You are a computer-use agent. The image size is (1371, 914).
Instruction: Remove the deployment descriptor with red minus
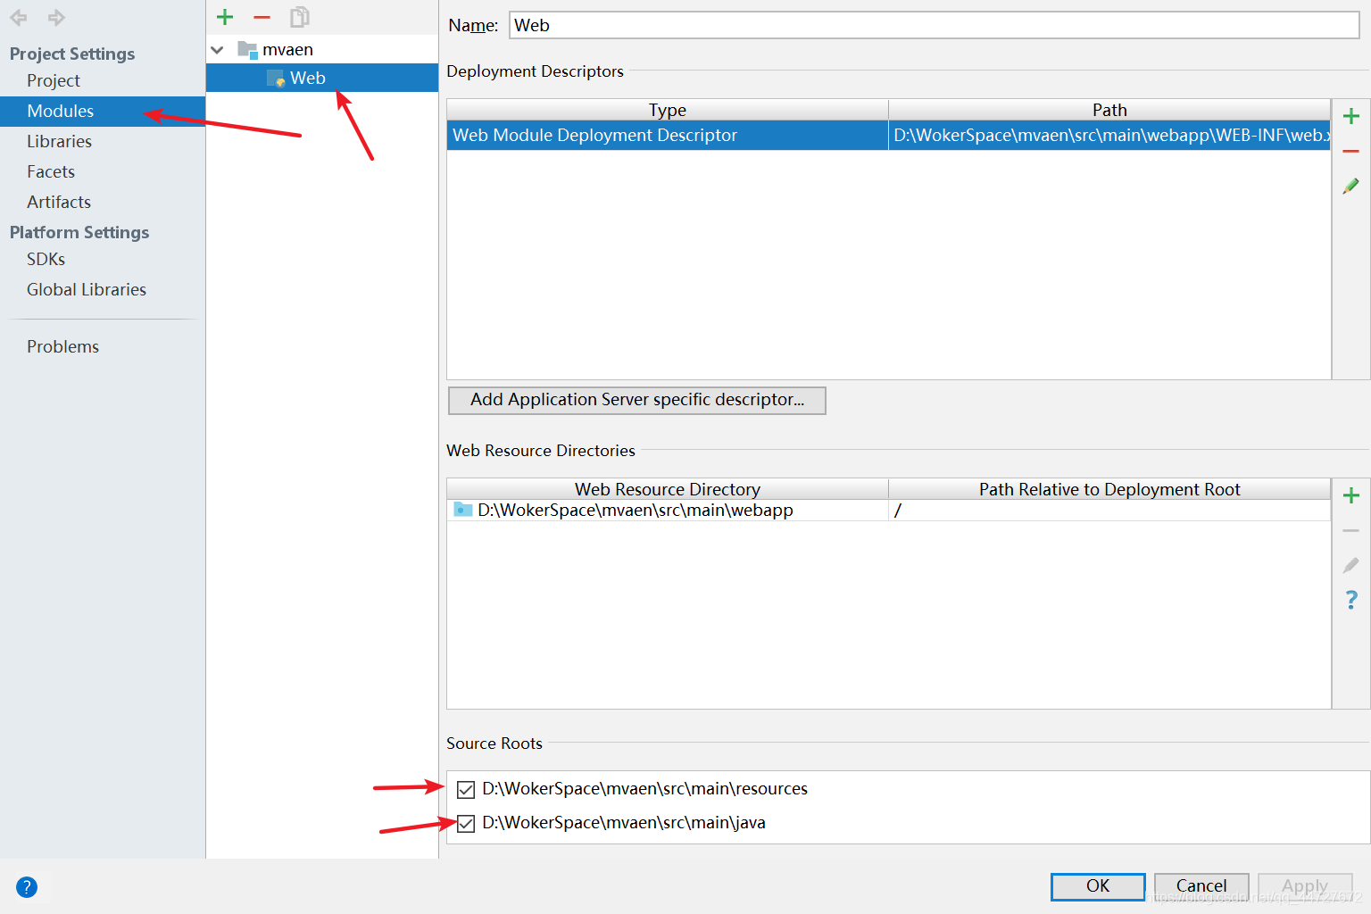pos(1351,152)
